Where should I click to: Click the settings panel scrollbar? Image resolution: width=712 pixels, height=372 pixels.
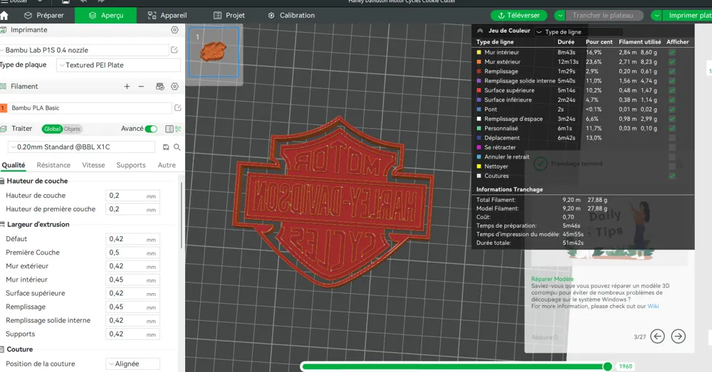[181, 216]
